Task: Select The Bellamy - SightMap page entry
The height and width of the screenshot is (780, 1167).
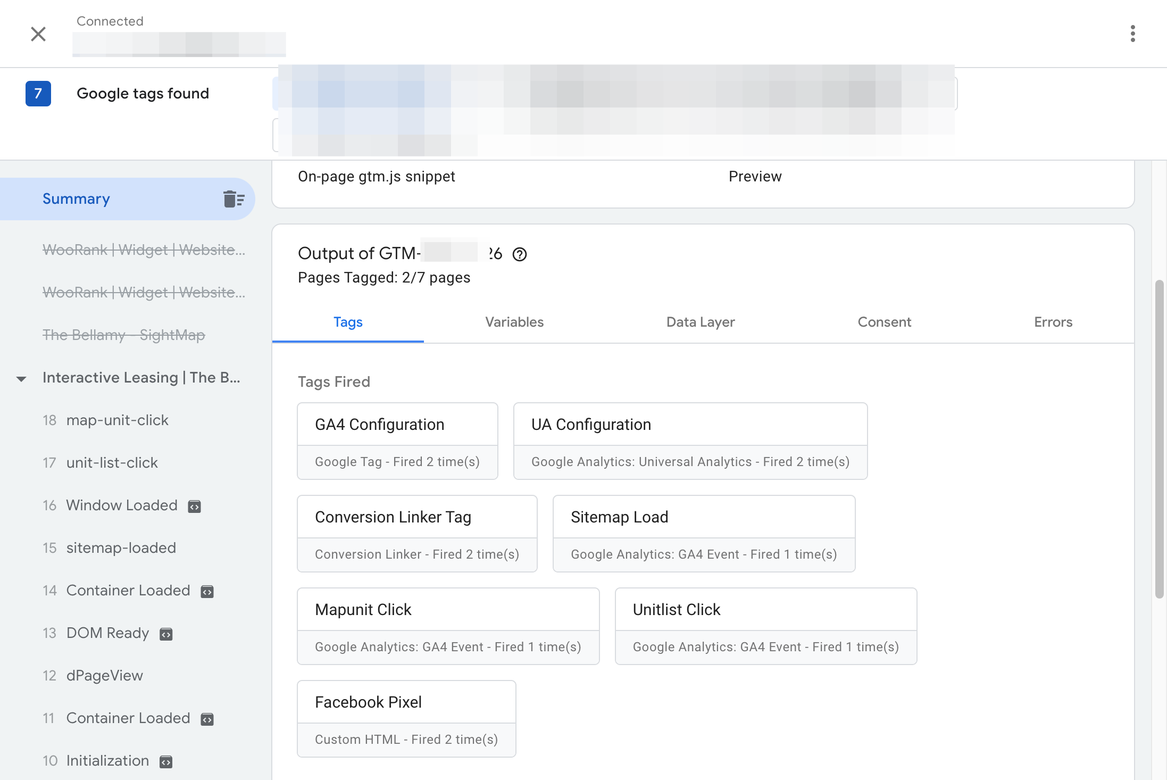Action: pos(123,335)
